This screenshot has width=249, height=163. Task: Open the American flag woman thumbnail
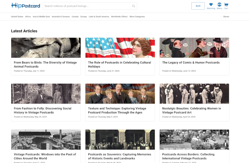coord(120,48)
